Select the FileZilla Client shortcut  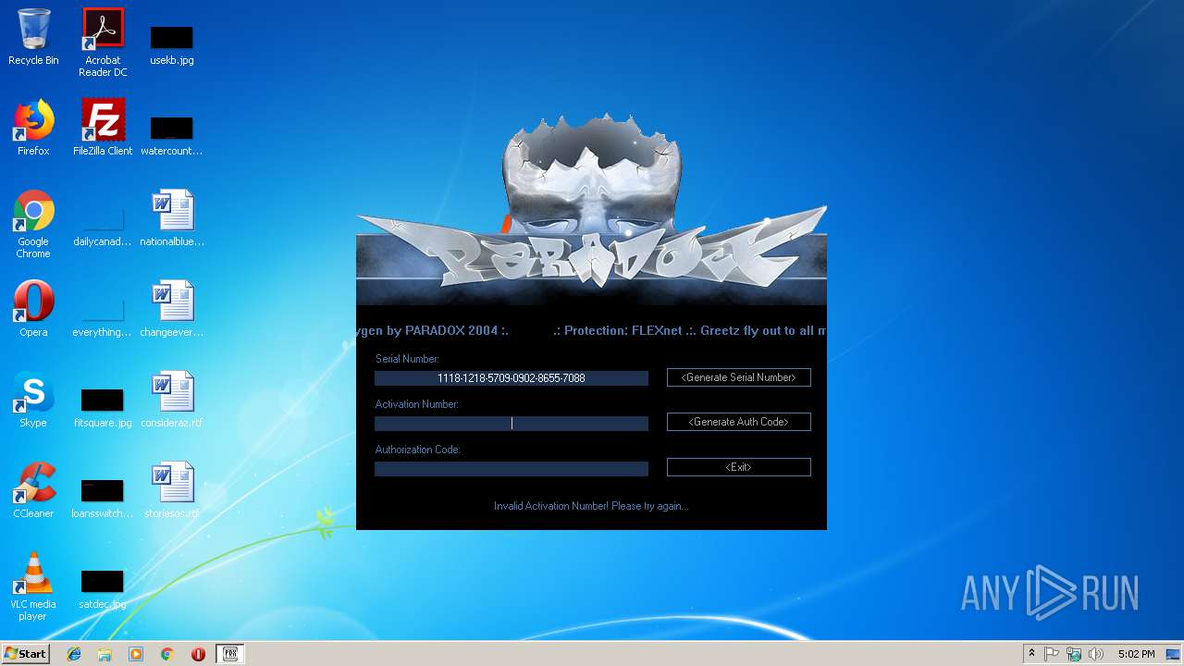pos(103,128)
